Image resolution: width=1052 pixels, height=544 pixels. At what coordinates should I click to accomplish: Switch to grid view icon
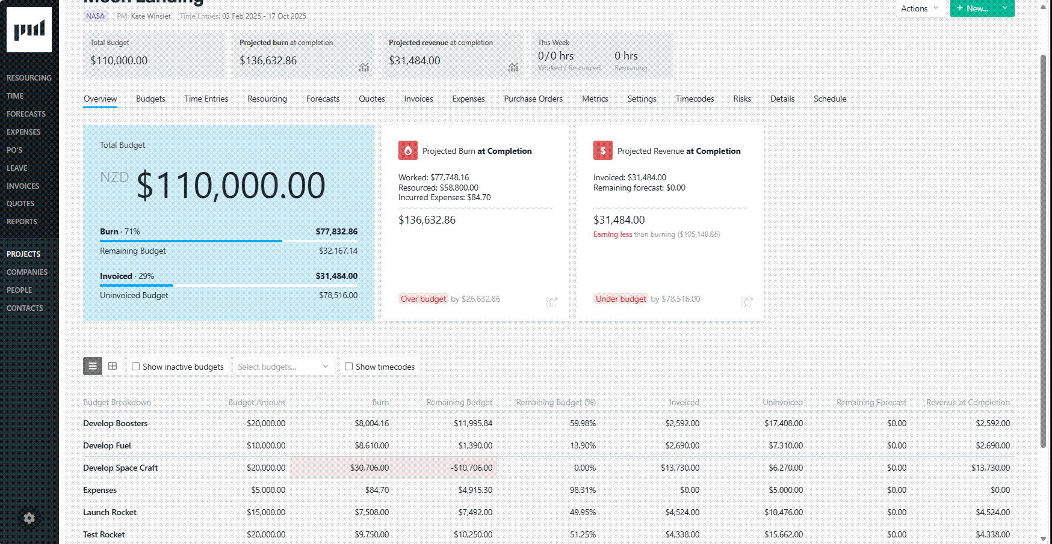113,366
